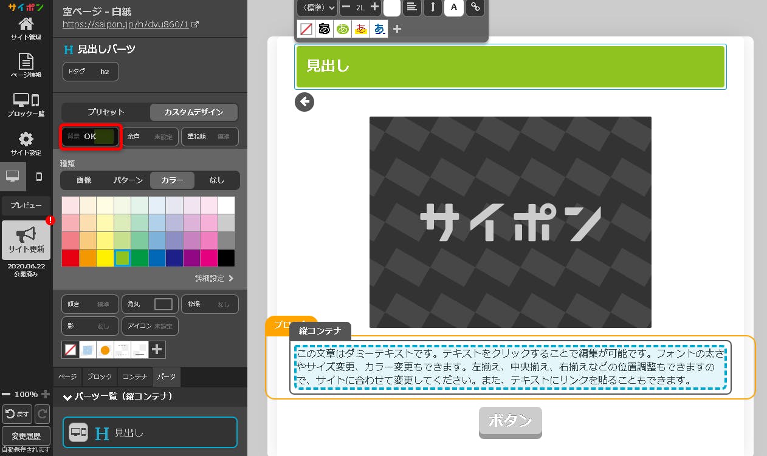Image resolution: width=767 pixels, height=456 pixels.
Task: Switch to desktop view mode
Action: coord(13,176)
